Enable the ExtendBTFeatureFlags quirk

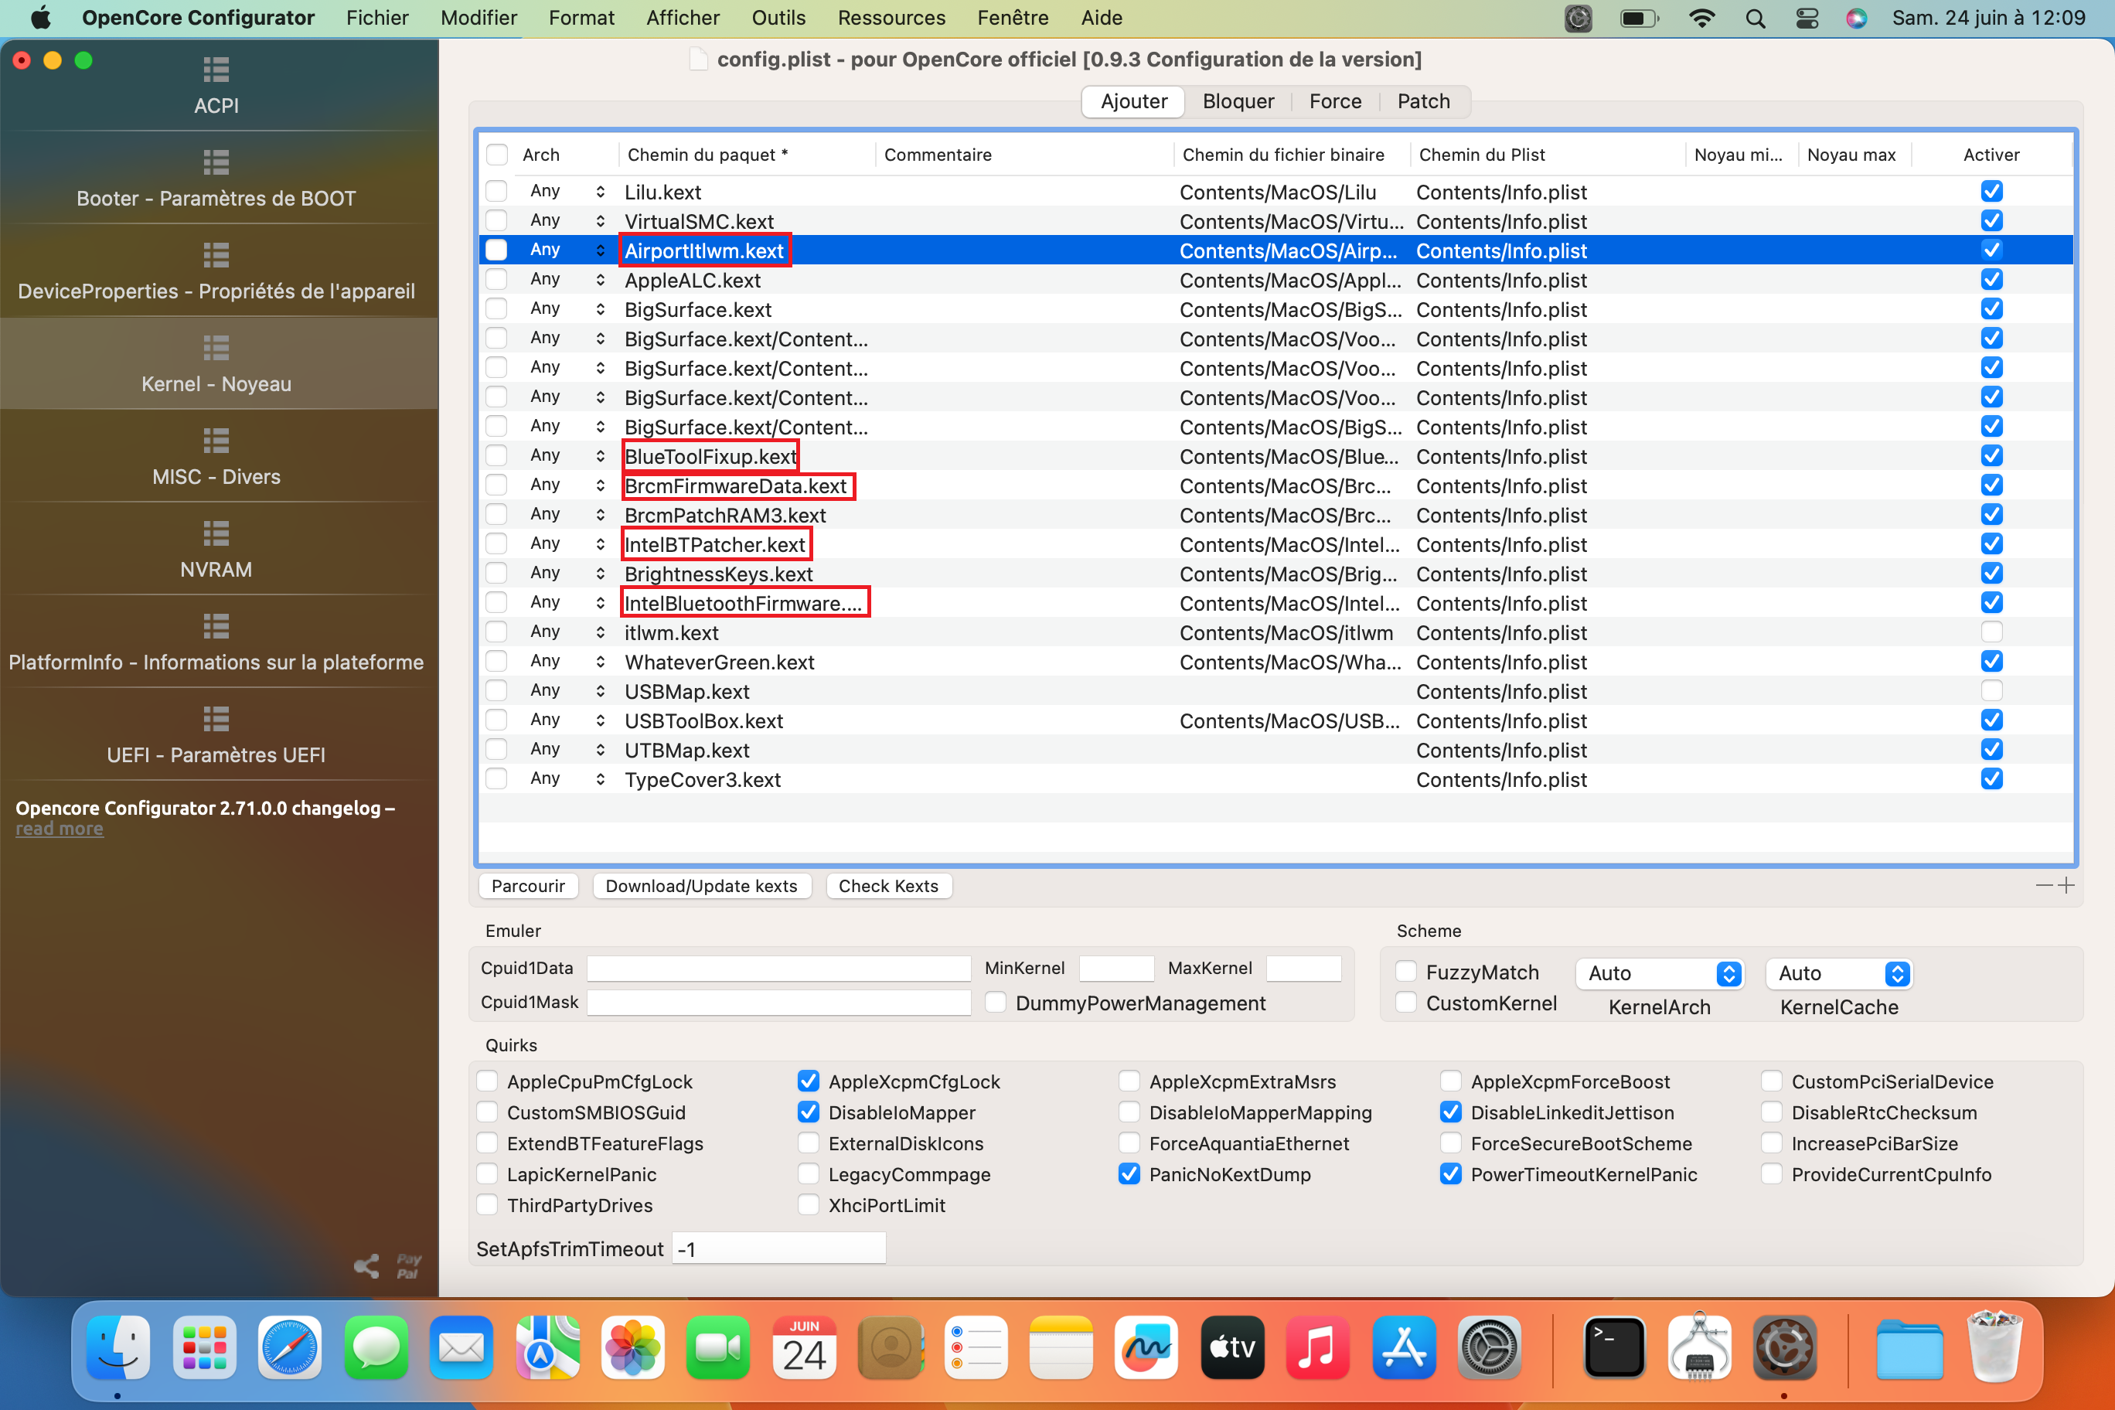point(486,1143)
